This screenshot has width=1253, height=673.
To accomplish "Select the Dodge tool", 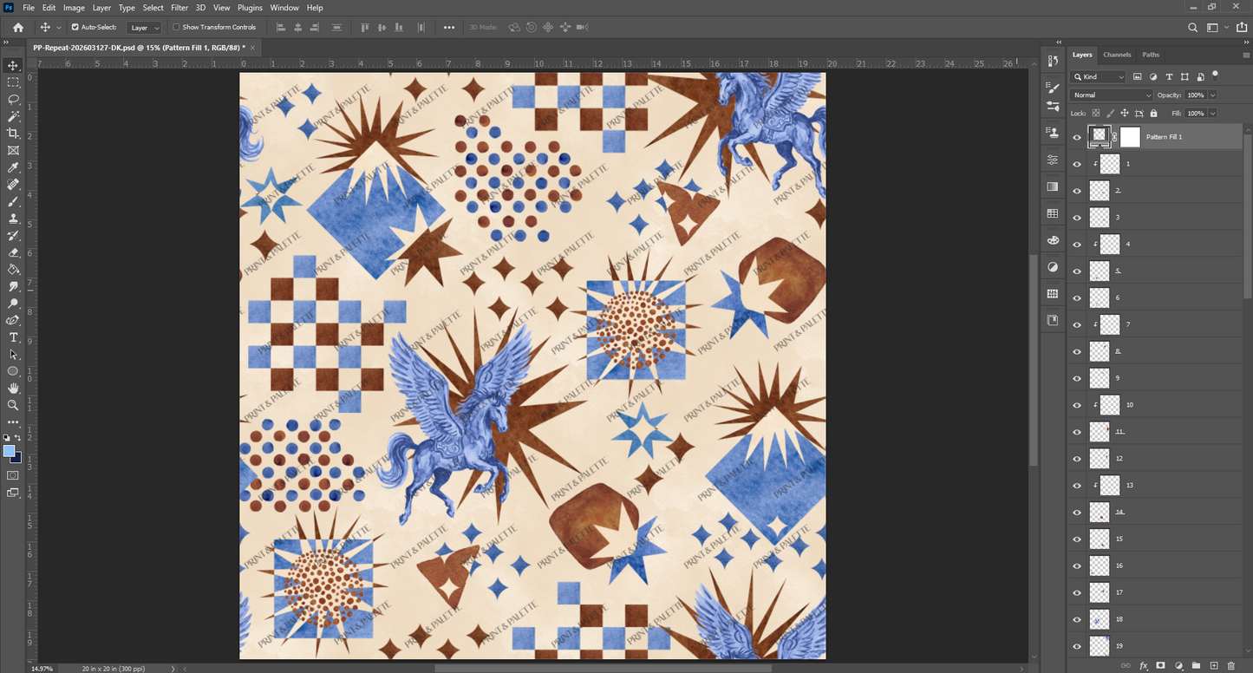I will coord(13,304).
